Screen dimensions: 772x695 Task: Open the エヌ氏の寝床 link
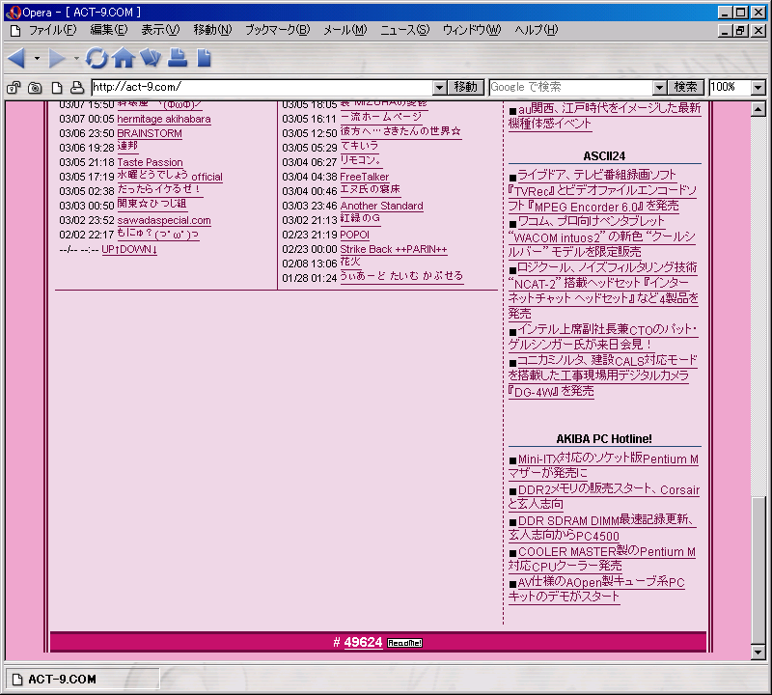coord(371,189)
